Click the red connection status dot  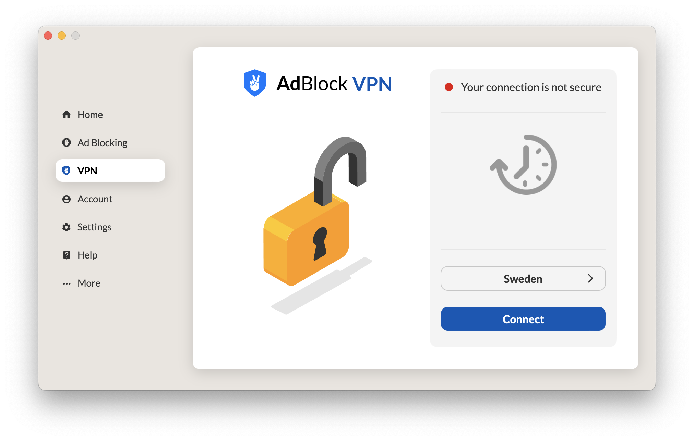pyautogui.click(x=449, y=87)
